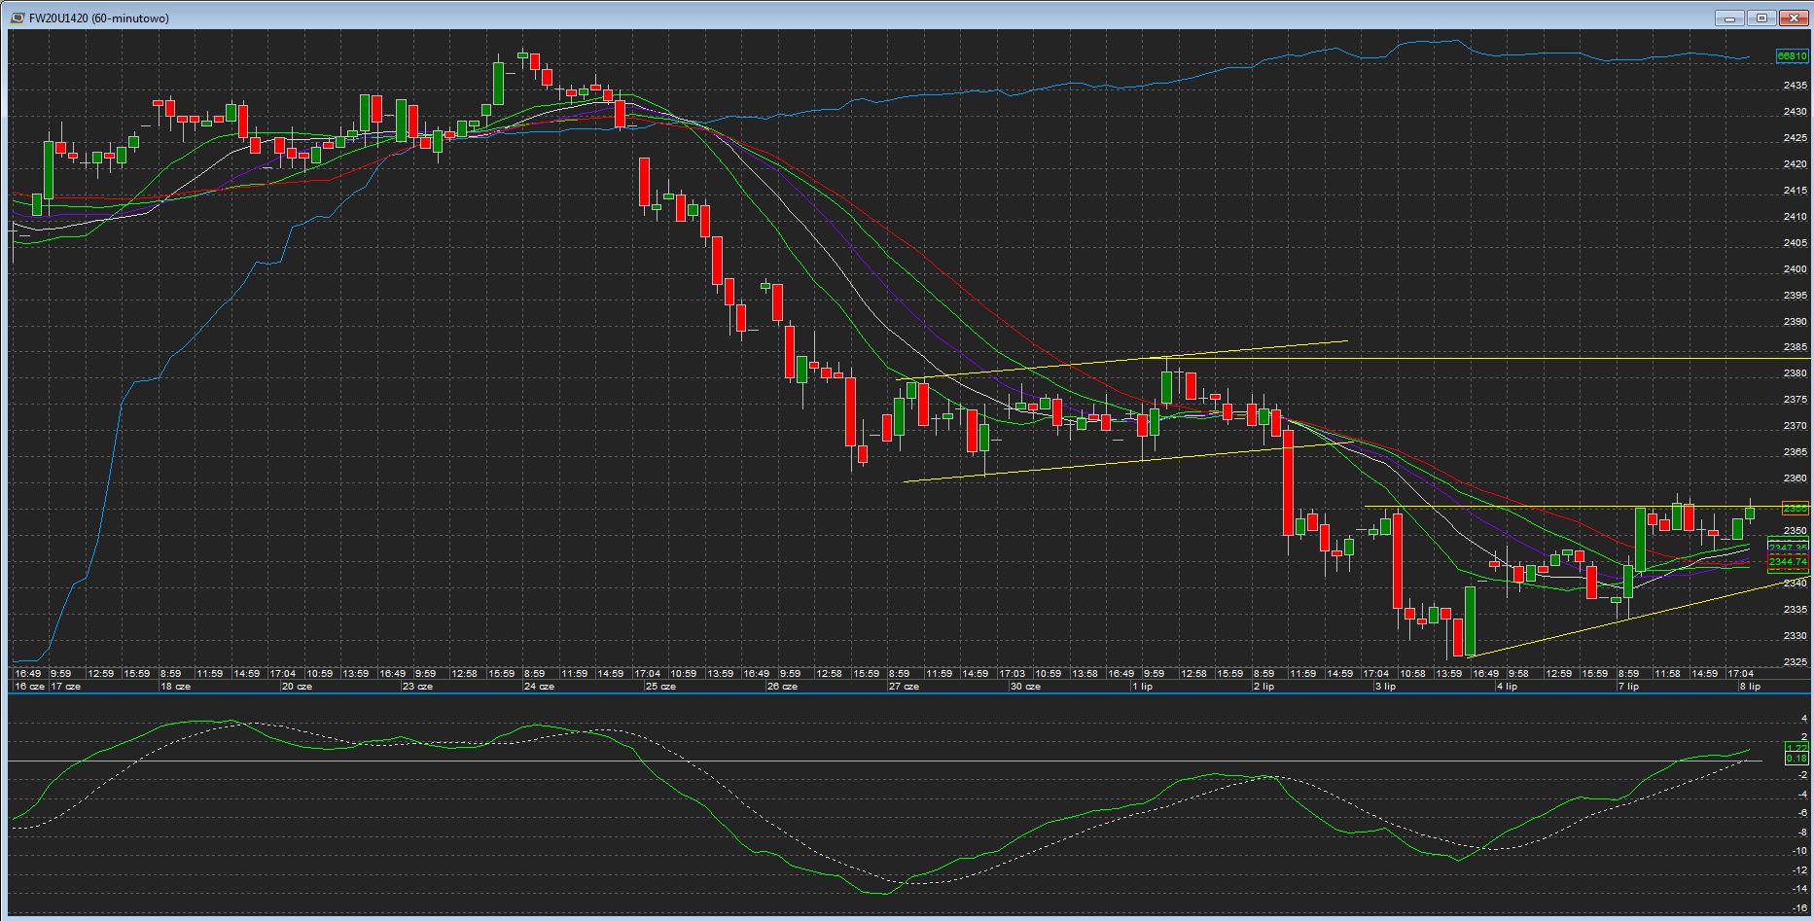Select the 16 cze date marker
Image resolution: width=1814 pixels, height=921 pixels.
coord(30,687)
